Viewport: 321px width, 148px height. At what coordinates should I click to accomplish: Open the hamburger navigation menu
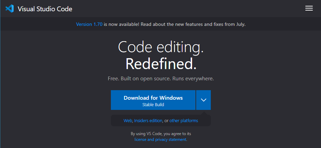tap(309, 9)
